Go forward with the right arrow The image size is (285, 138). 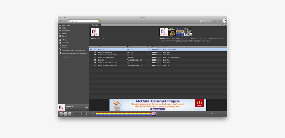(64, 21)
